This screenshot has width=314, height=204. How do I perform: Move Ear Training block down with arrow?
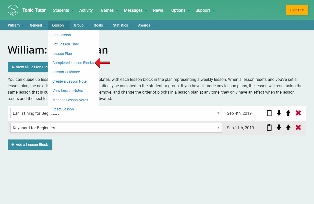click(x=279, y=113)
